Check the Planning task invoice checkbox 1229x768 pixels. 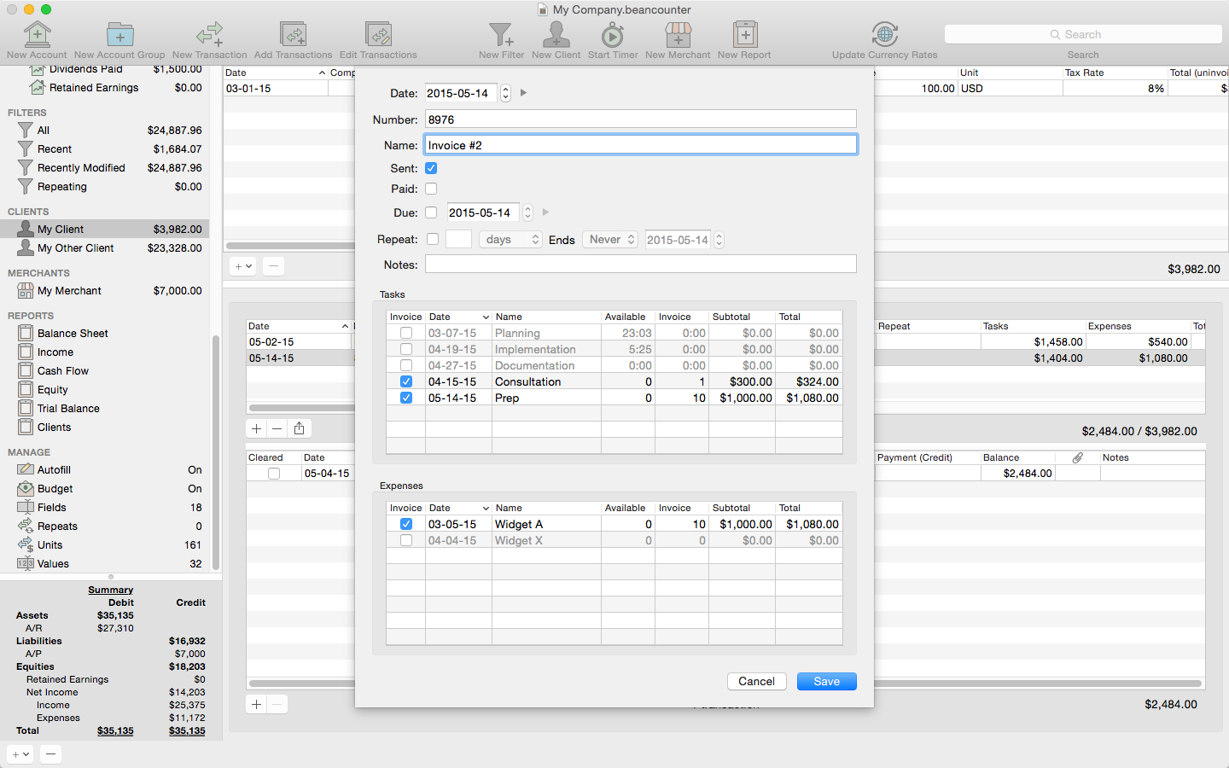[406, 333]
